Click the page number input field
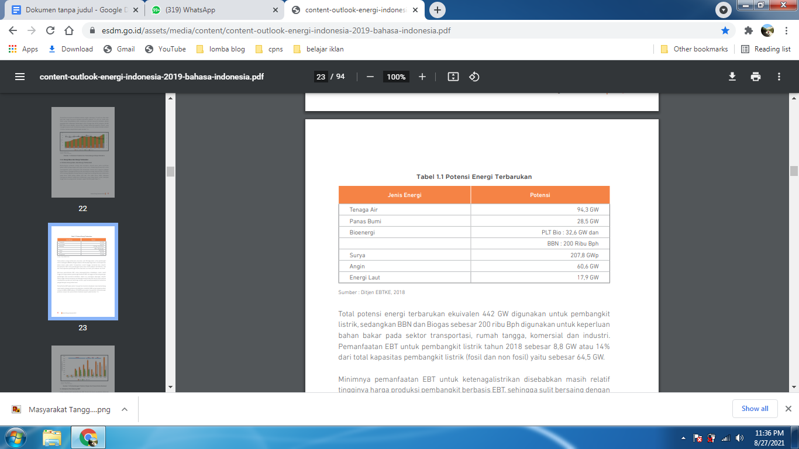The width and height of the screenshot is (799, 449). (x=321, y=77)
